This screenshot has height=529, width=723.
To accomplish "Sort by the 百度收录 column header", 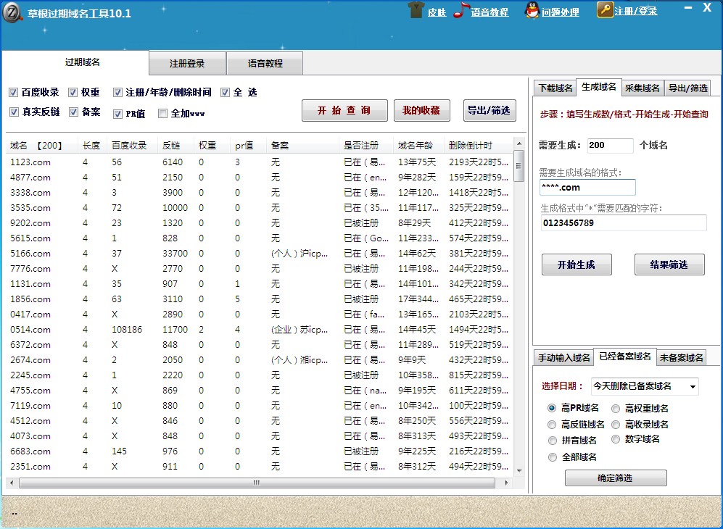I will (x=131, y=146).
